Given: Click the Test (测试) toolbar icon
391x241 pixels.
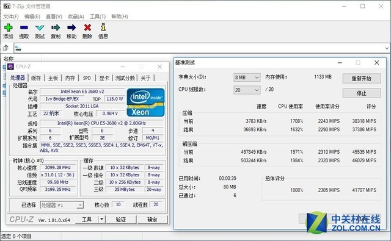Looking at the screenshot, I should pyautogui.click(x=40, y=27).
